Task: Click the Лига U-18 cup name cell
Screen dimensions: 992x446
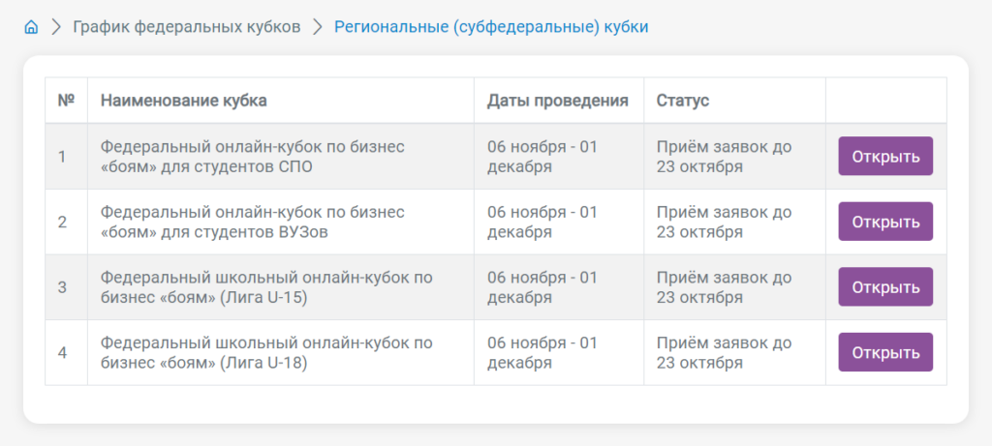Action: [x=281, y=352]
